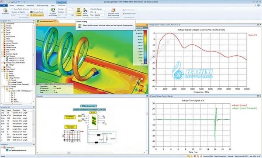Expand the Components node in the Navigation Tree
Viewport: 262px width, 158px height.
pos(2,24)
